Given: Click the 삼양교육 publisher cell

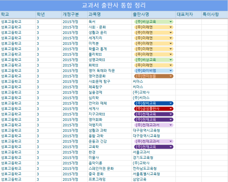Looking at the screenshot, I should pyautogui.click(x=154, y=179).
